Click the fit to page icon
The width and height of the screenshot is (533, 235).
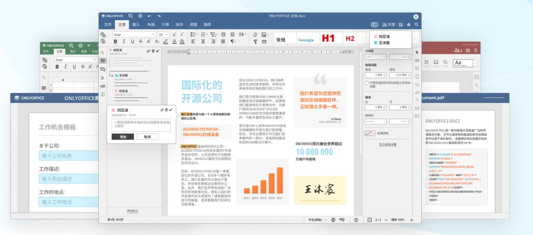369,220
